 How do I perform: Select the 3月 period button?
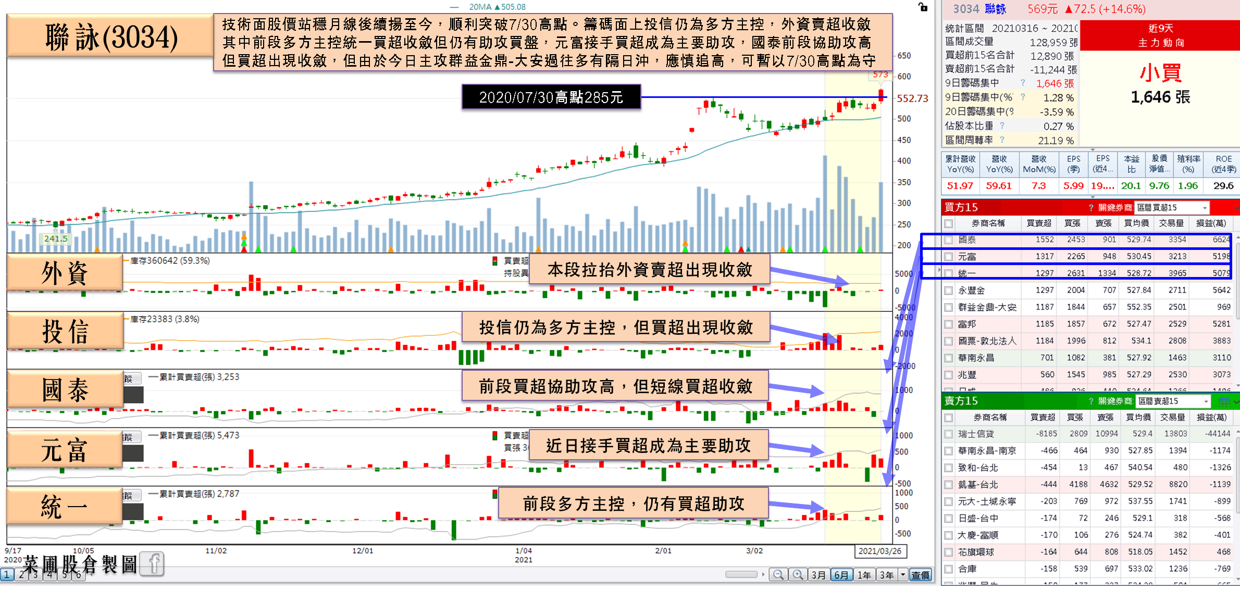(x=819, y=575)
